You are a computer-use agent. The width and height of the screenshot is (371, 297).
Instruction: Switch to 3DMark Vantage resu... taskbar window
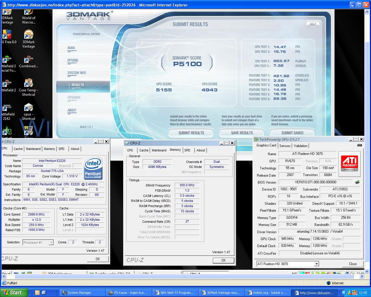point(221,293)
